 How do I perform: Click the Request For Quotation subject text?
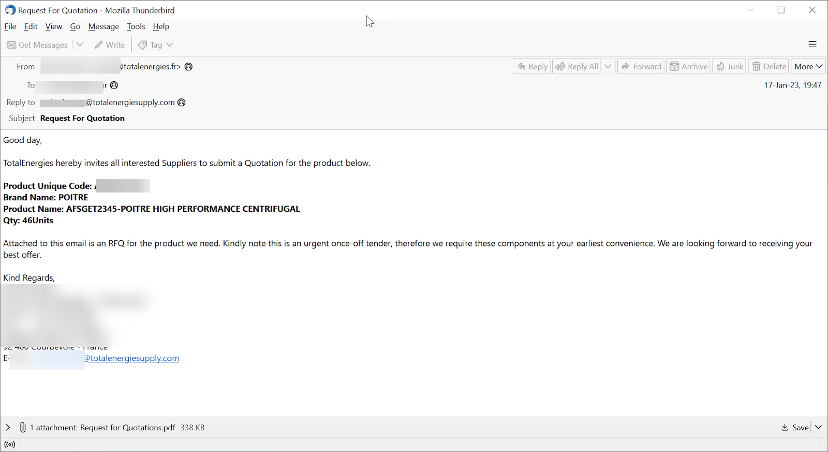point(82,119)
